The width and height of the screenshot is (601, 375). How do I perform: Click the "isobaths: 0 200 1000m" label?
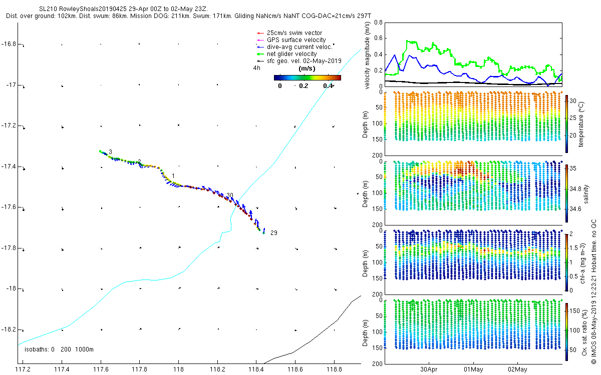(x=59, y=349)
